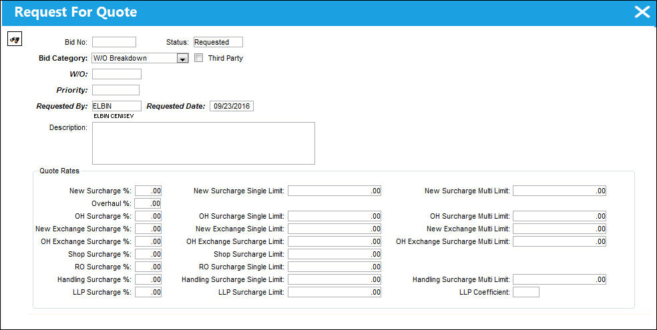This screenshot has height=330, width=657.
Task: Close the Request For Quote window
Action: click(642, 12)
